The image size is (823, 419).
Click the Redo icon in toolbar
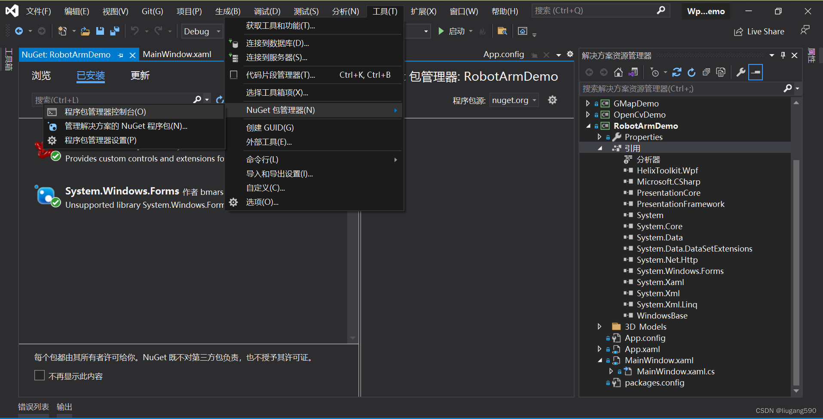coord(158,31)
